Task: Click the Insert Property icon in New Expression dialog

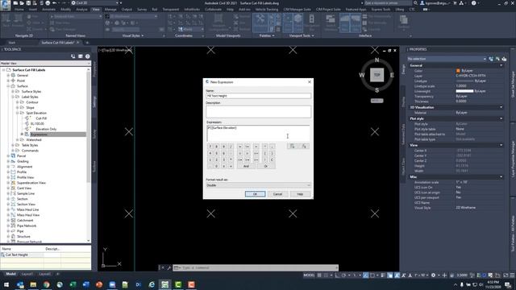Action: [292, 146]
